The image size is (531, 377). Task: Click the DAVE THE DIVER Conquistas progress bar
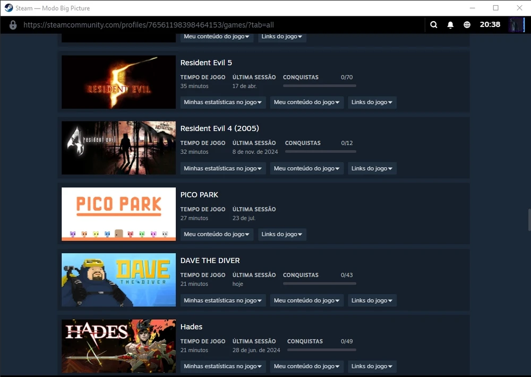coord(319,284)
